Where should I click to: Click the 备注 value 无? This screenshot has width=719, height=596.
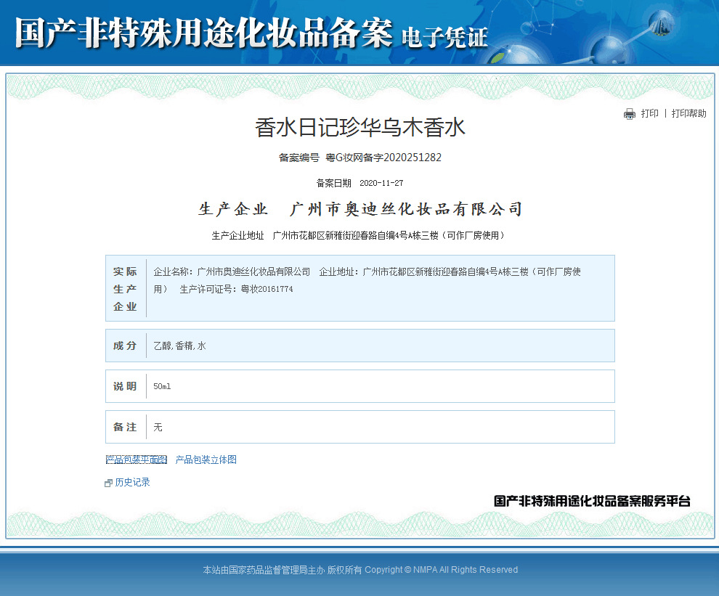tap(158, 427)
